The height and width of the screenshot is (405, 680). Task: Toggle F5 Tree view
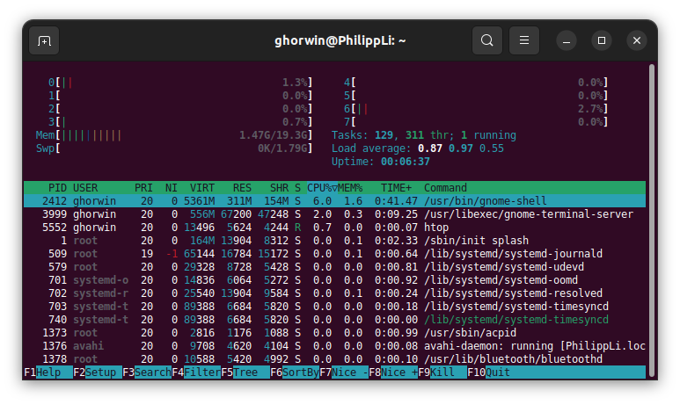coord(245,372)
